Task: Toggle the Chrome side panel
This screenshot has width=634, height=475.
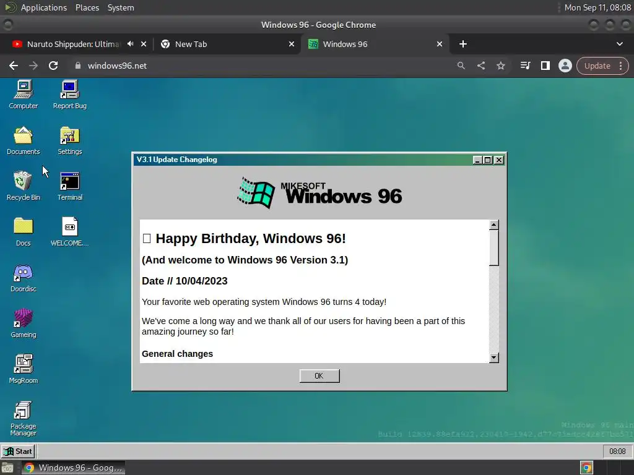Action: click(x=545, y=66)
